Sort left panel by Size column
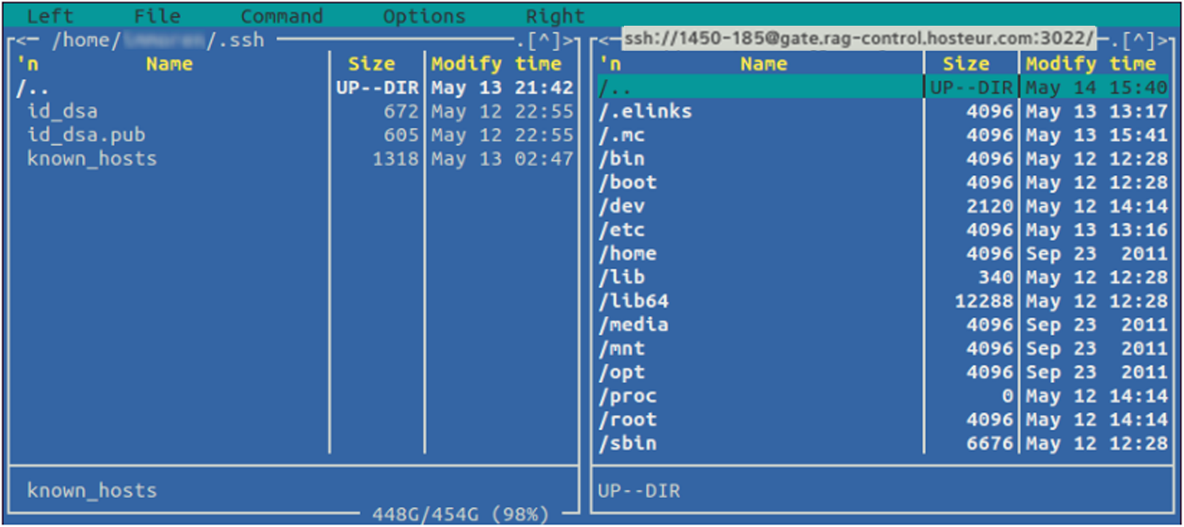Screen dimensions: 1184x527 pyautogui.click(x=371, y=64)
